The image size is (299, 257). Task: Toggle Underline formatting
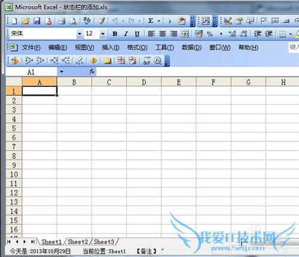pos(137,34)
